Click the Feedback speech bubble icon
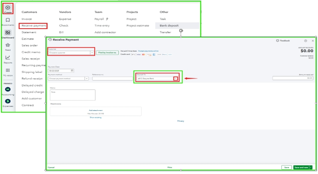318x174 pixels. coord(277,41)
